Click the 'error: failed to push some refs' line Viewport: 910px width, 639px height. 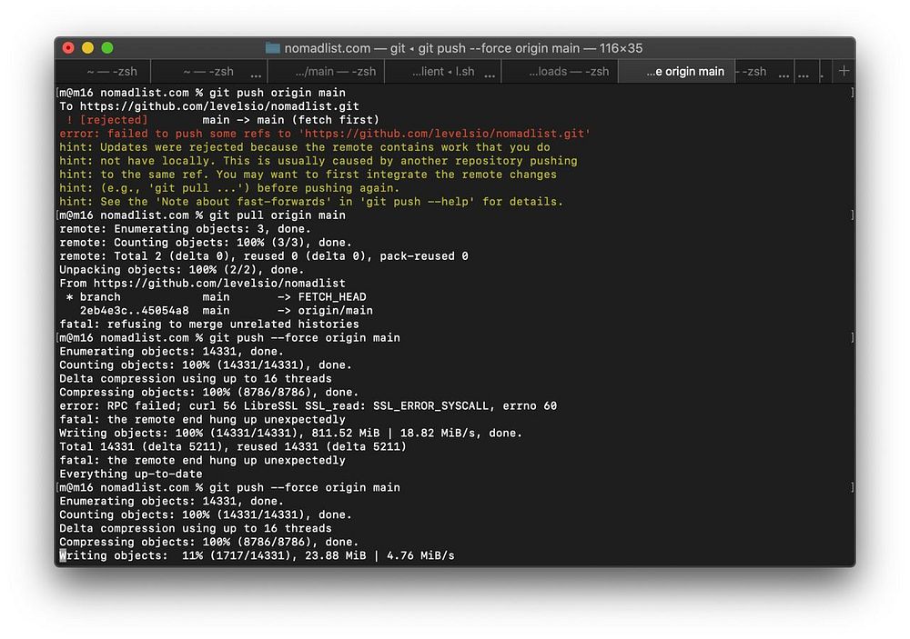[x=325, y=134]
